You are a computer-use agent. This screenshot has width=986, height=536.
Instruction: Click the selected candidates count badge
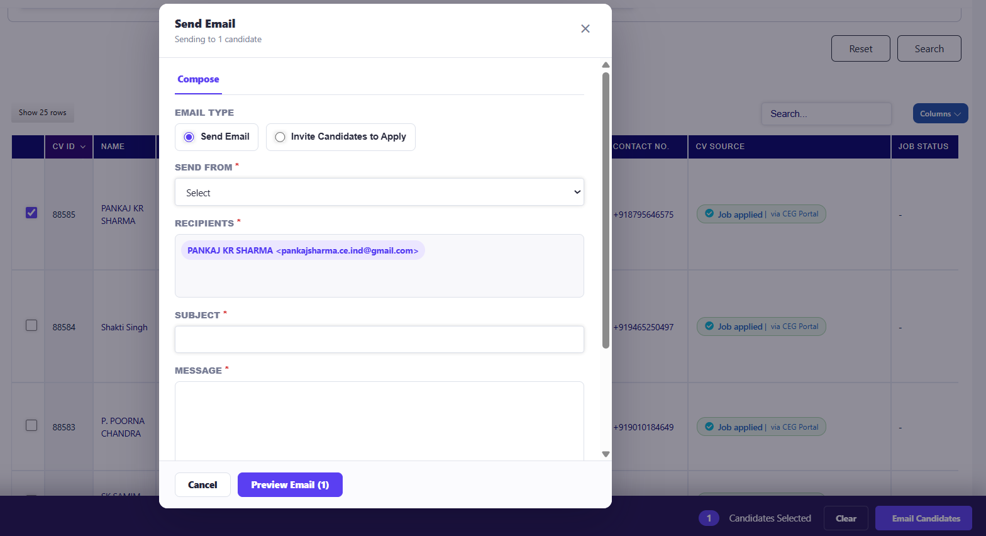[x=709, y=518]
